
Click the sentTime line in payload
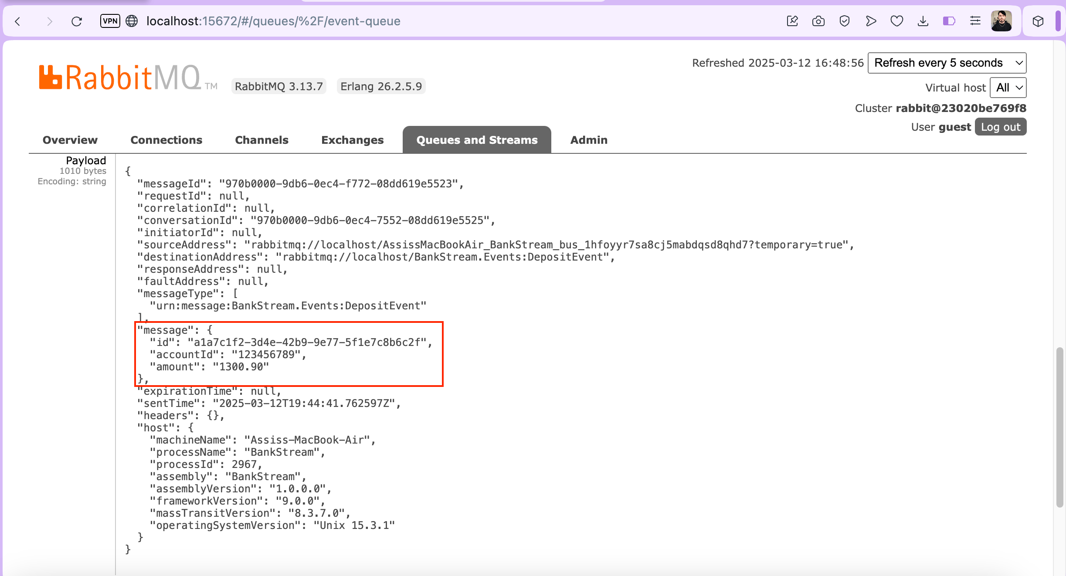pos(269,403)
